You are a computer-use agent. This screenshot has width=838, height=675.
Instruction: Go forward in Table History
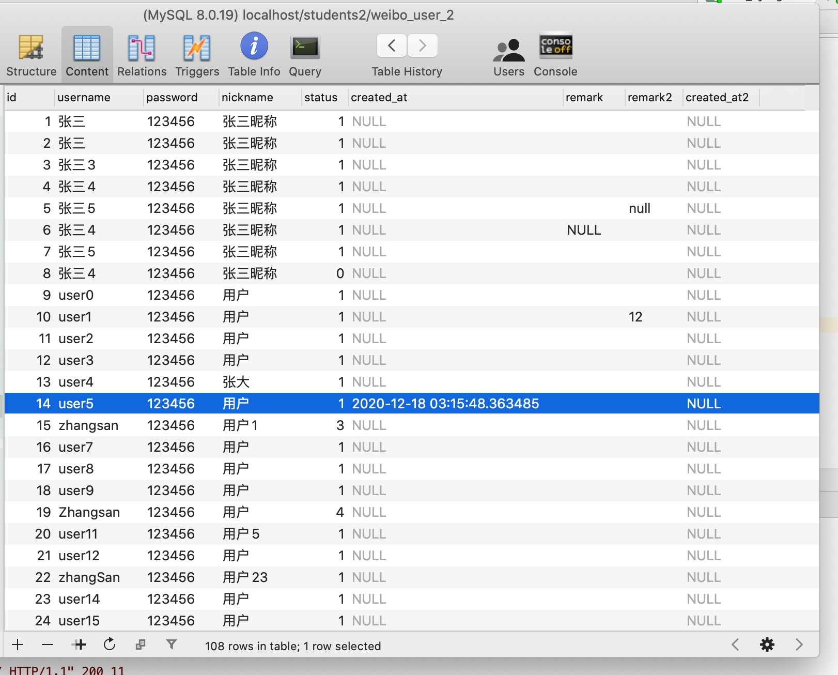point(423,45)
